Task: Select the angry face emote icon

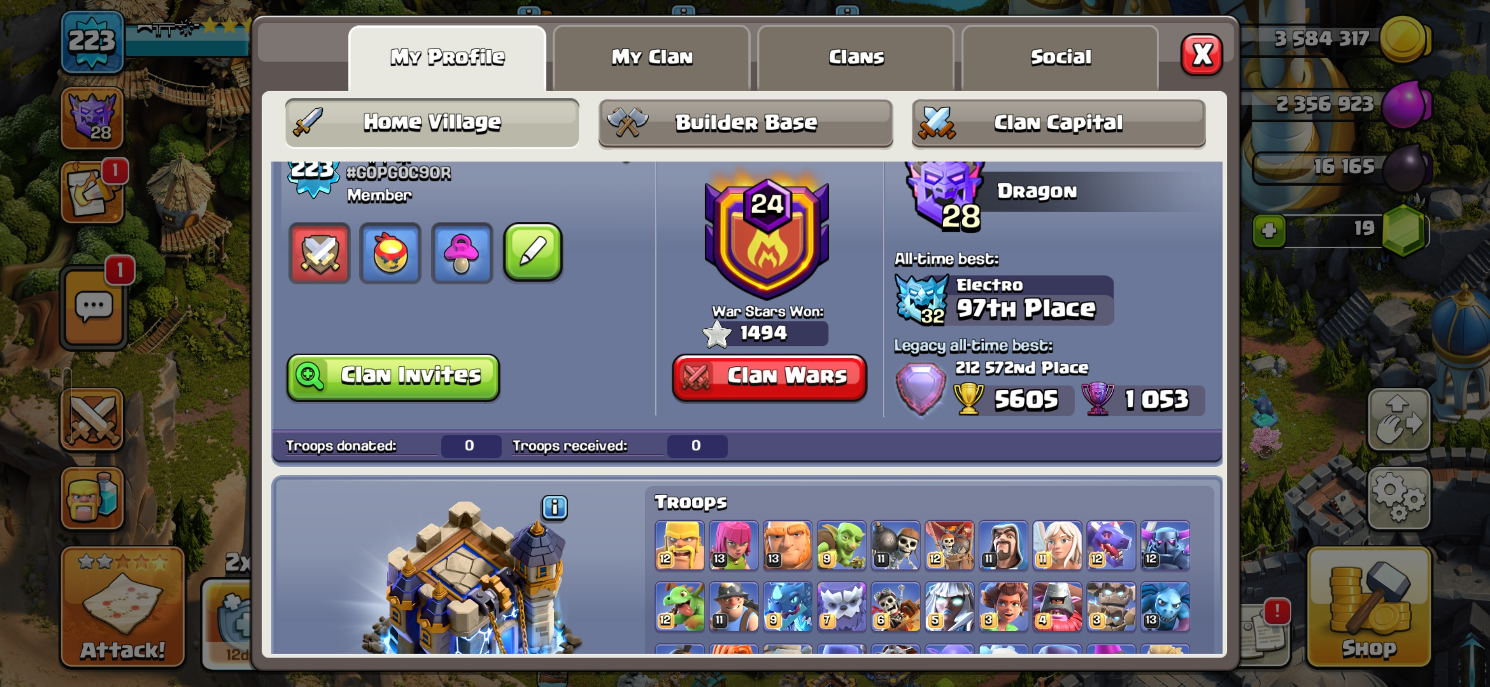Action: (x=391, y=253)
